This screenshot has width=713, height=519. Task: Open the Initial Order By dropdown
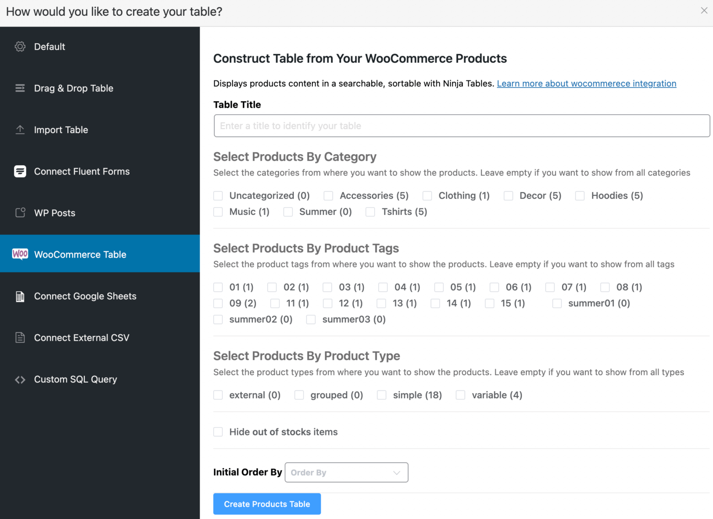346,472
